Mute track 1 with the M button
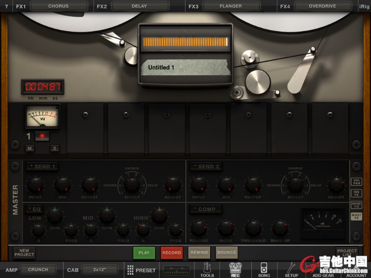The image size is (371, 278). pyautogui.click(x=30, y=148)
